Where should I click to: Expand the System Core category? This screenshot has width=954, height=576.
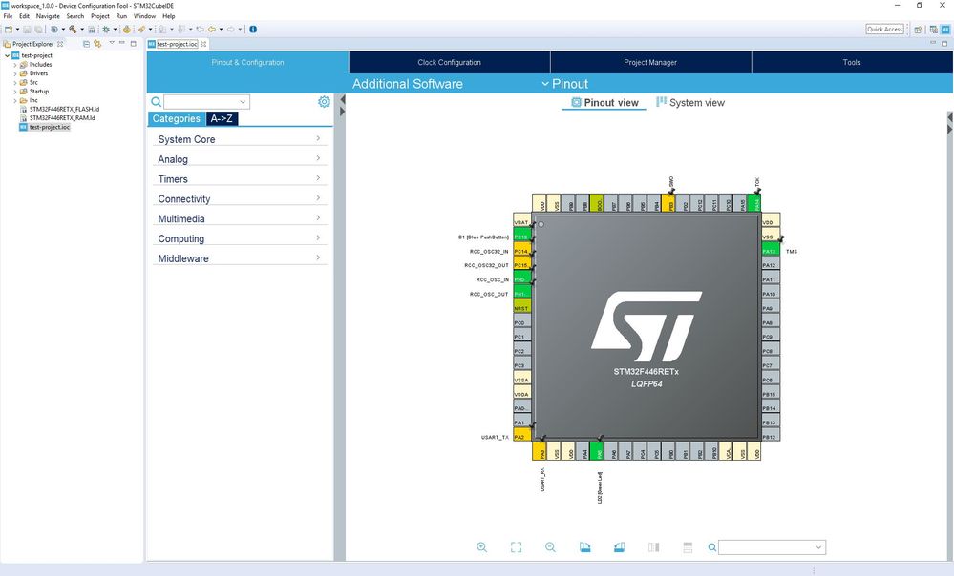pyautogui.click(x=240, y=139)
